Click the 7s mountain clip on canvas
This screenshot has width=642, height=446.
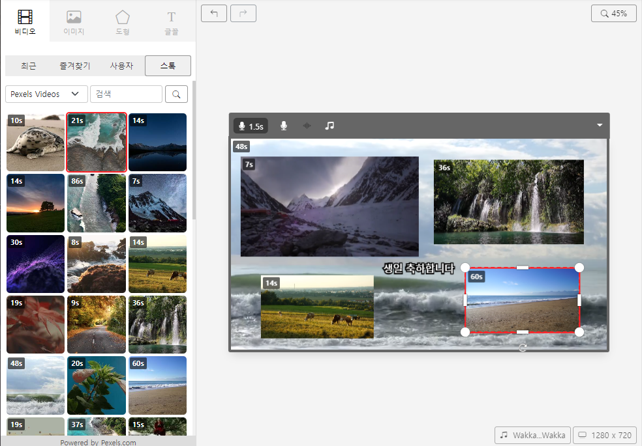click(x=329, y=206)
